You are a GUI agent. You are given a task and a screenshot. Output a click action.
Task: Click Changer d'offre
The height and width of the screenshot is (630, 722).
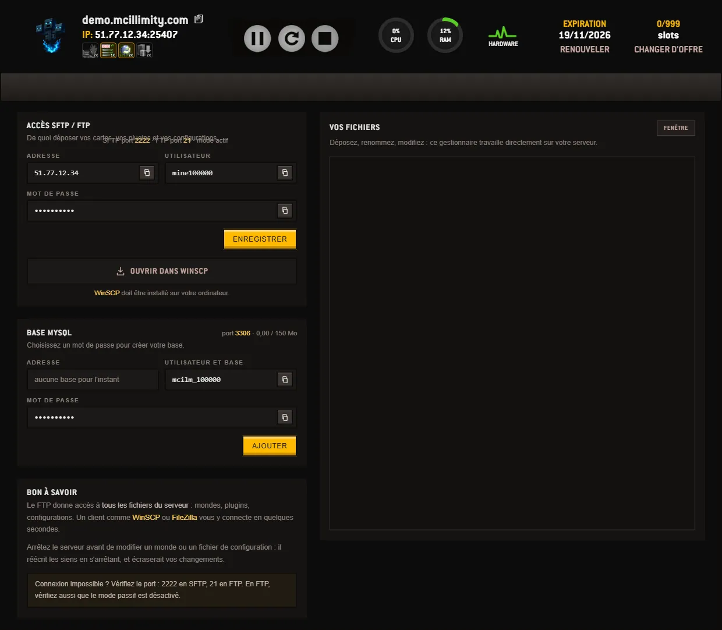(668, 49)
